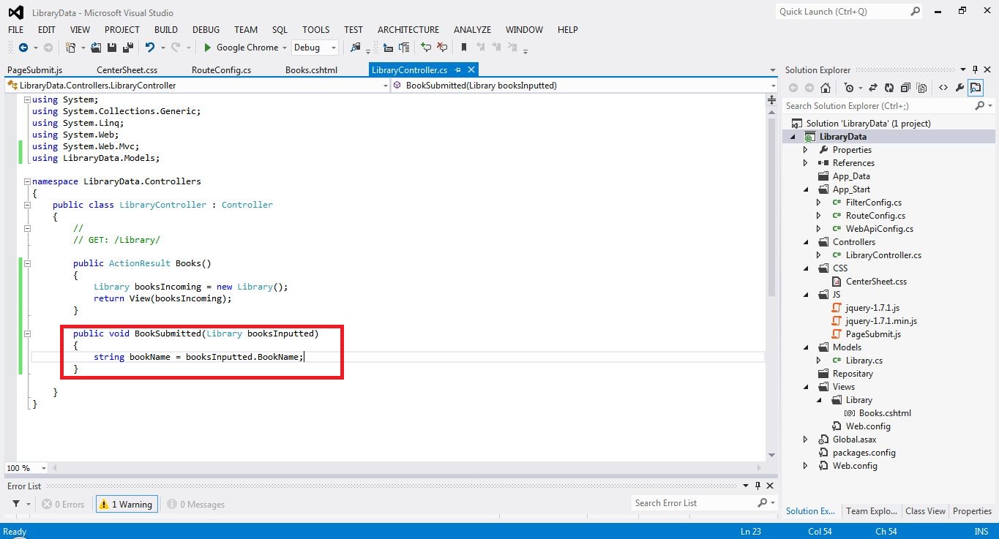Open the ARCHITECTURE menu
This screenshot has width=999, height=539.
click(408, 30)
